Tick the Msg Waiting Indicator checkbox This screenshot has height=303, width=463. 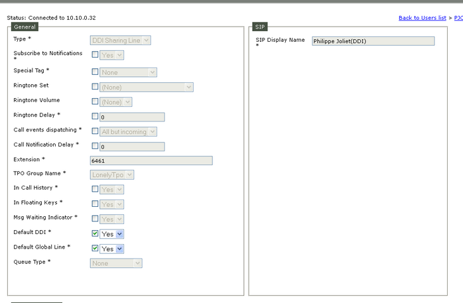pyautogui.click(x=95, y=218)
